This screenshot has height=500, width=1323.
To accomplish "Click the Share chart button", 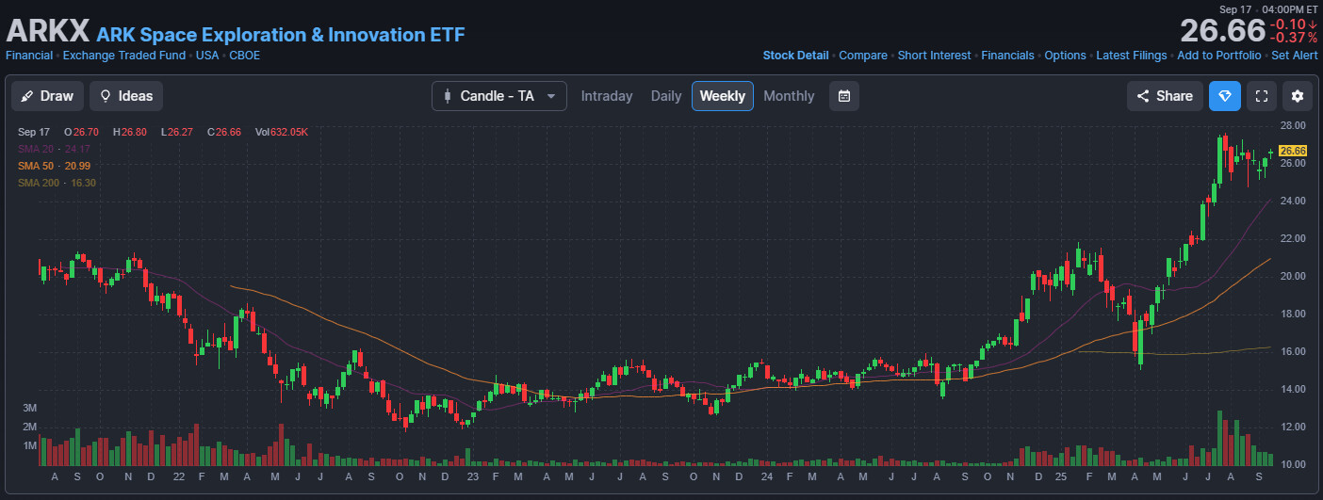I will point(1165,96).
